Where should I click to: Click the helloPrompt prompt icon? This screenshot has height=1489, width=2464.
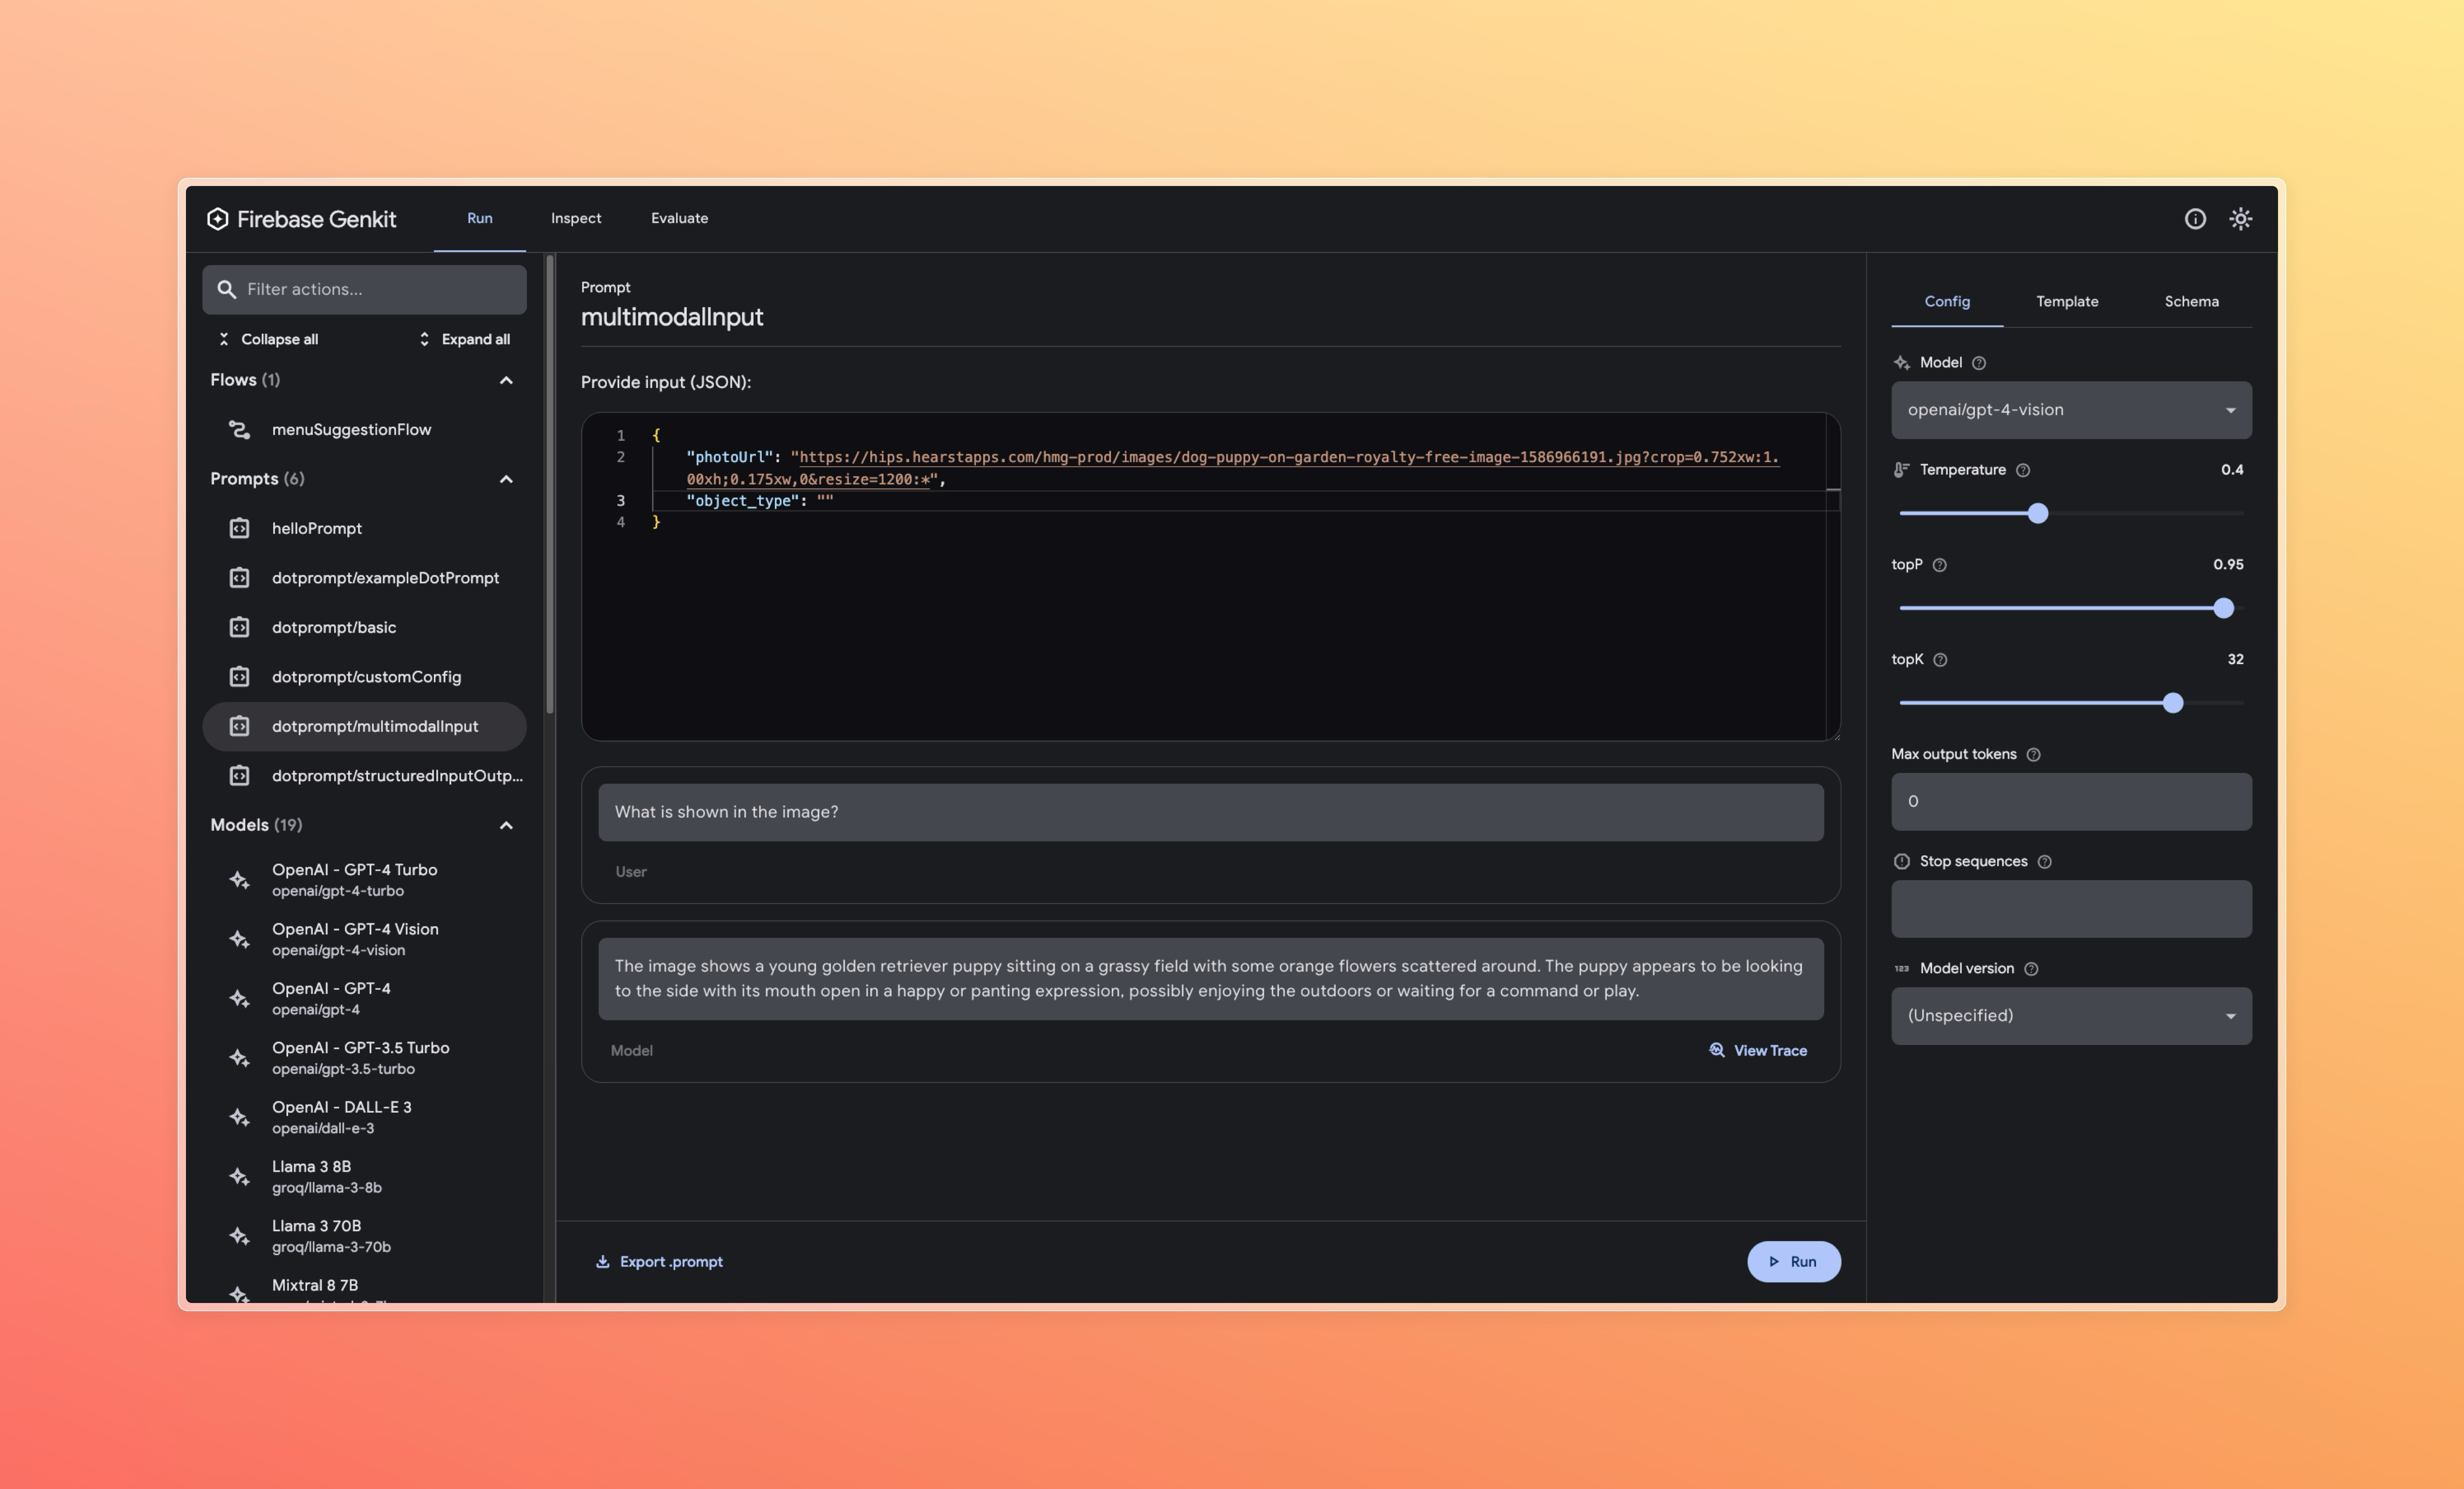coord(239,528)
